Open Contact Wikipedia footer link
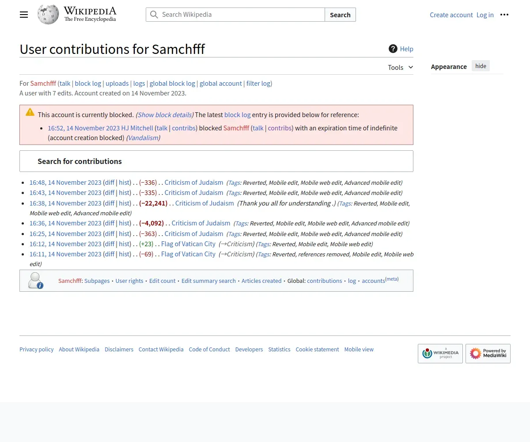The width and height of the screenshot is (530, 442). click(x=161, y=349)
